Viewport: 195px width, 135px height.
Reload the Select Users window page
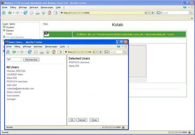point(30,52)
